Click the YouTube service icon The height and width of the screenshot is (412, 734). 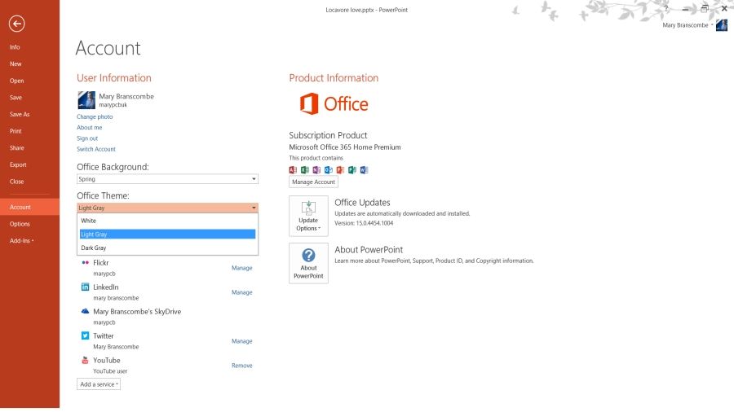pos(85,360)
